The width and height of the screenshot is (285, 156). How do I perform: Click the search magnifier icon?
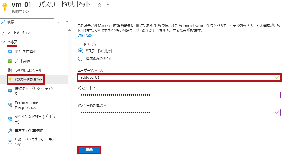point(3,22)
